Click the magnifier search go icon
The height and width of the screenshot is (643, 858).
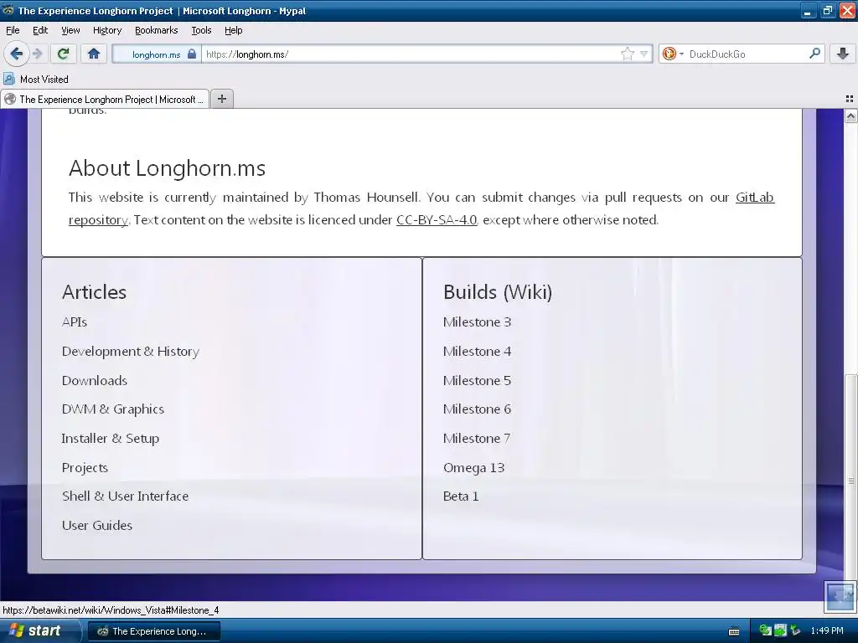coord(814,54)
